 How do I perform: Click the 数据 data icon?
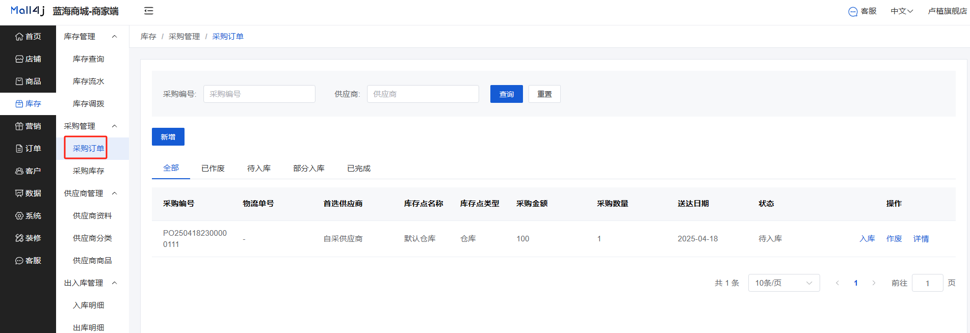(19, 193)
